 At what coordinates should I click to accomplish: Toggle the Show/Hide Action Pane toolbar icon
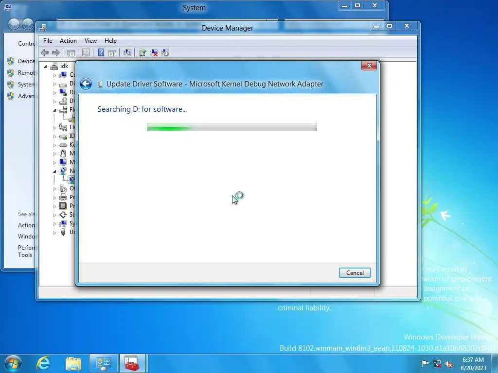click(112, 52)
